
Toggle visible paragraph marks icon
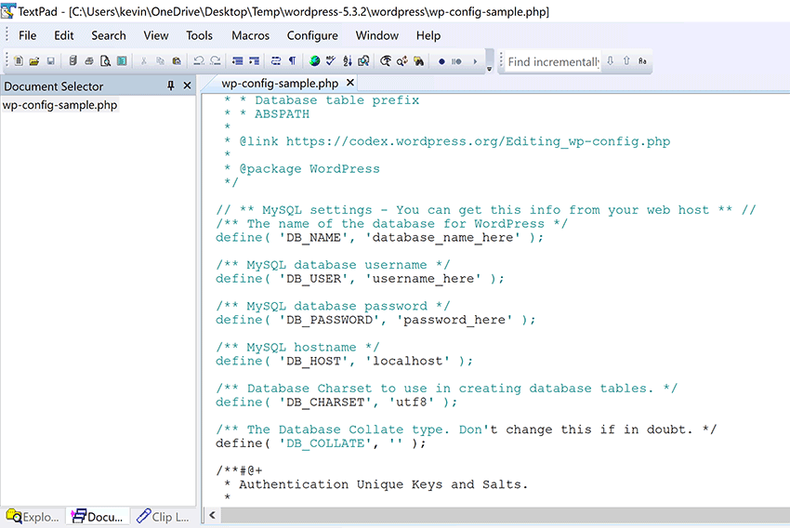coord(292,61)
